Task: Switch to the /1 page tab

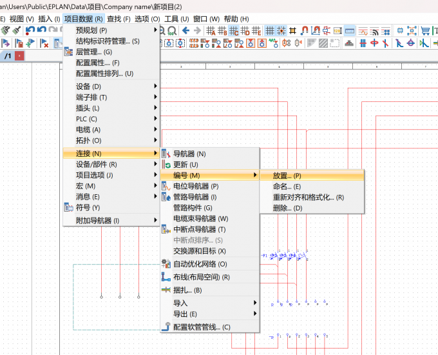Action: point(8,56)
